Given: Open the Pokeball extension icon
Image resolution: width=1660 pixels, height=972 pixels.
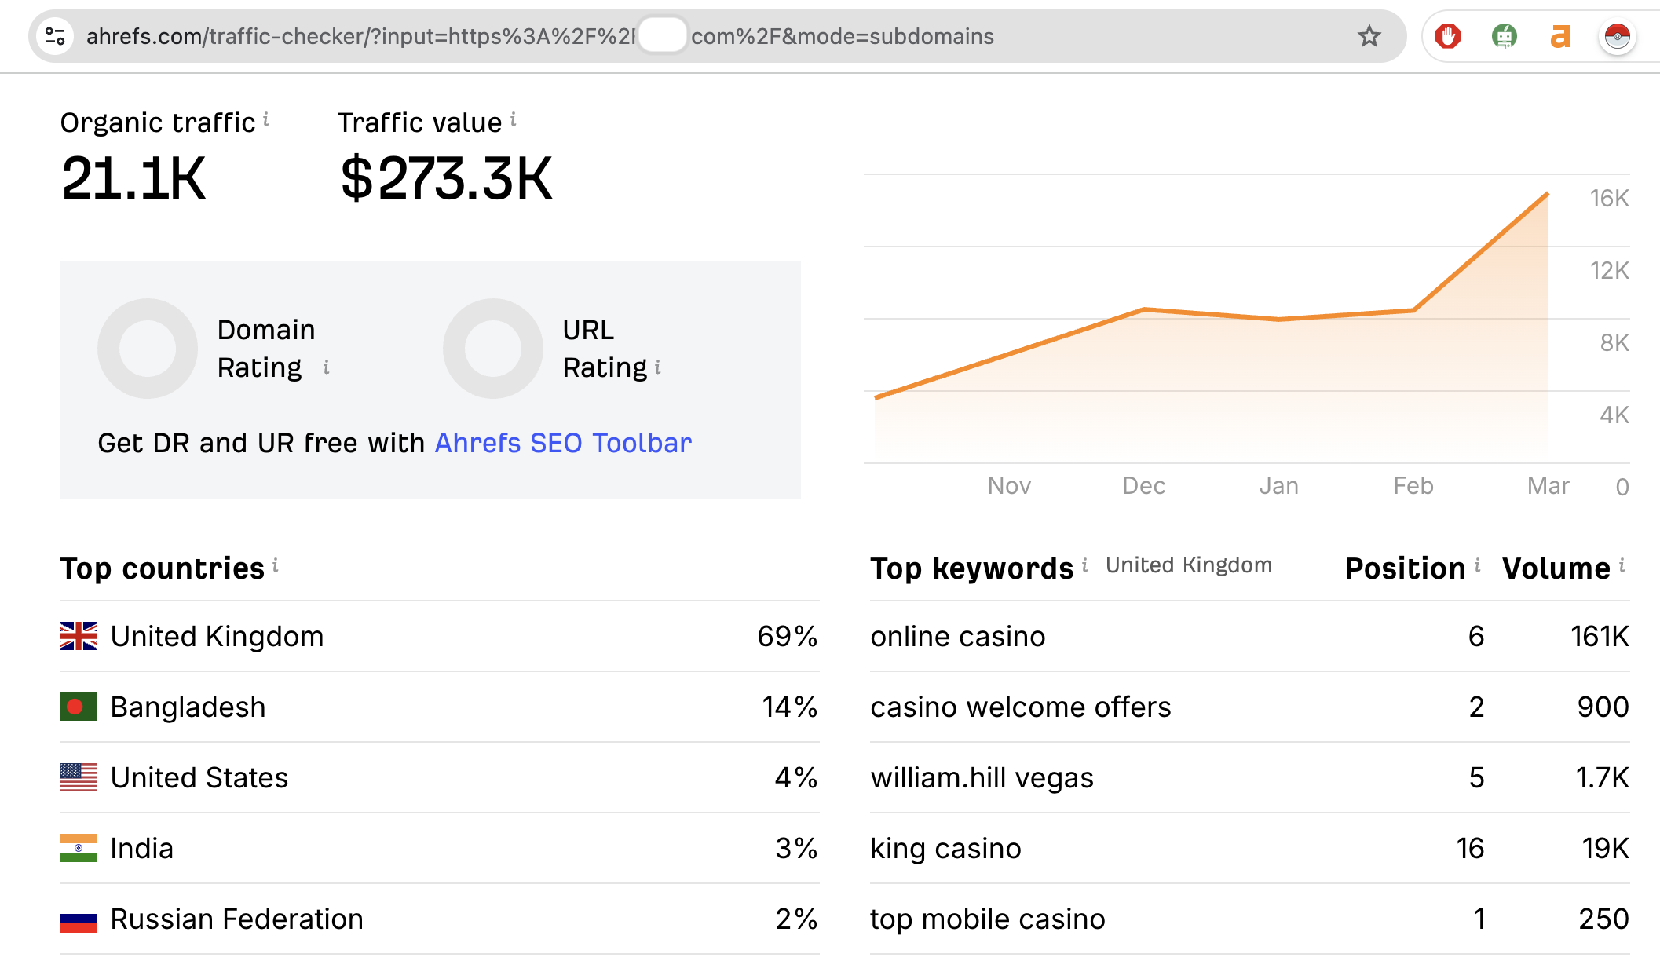Looking at the screenshot, I should point(1617,36).
